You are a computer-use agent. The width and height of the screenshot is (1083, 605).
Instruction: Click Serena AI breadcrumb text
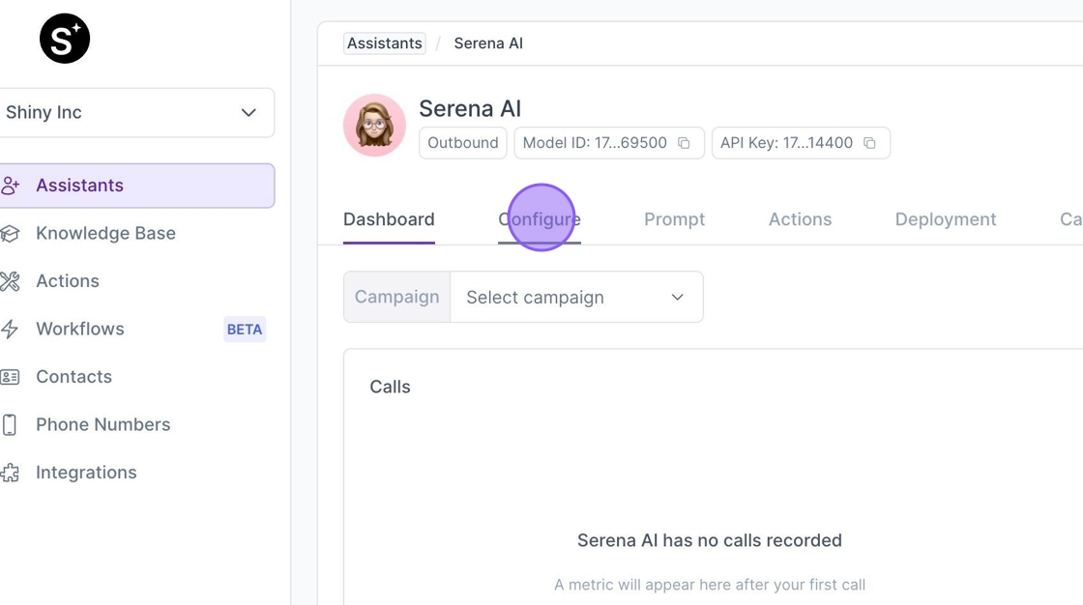[x=488, y=43]
